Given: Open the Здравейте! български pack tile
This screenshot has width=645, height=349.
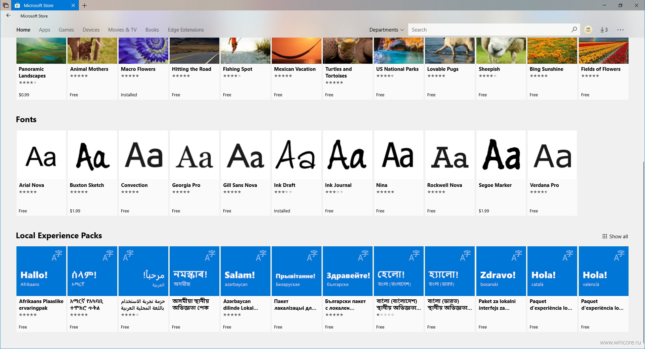Looking at the screenshot, I should click(x=348, y=289).
